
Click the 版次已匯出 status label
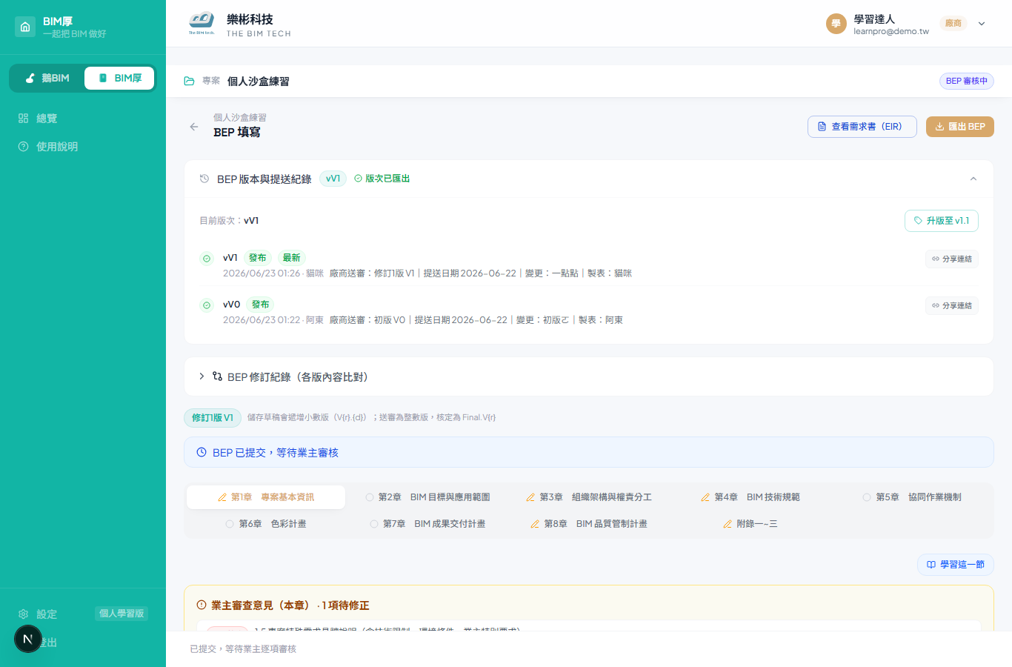pyautogui.click(x=382, y=179)
